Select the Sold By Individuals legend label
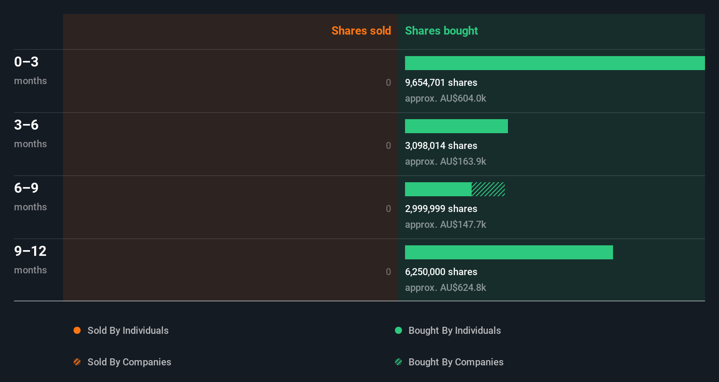 128,330
